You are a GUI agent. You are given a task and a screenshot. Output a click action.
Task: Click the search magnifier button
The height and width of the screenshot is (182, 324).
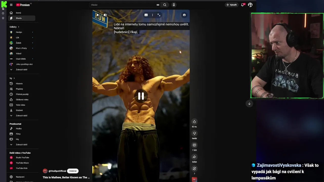coord(165,5)
